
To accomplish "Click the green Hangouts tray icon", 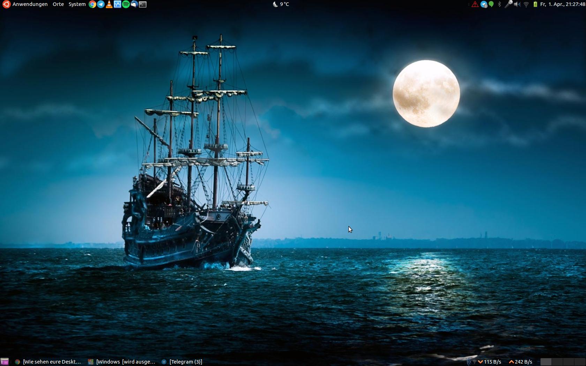I will point(491,4).
